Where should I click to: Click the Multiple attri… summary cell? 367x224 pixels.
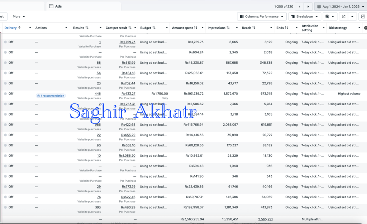312,219
